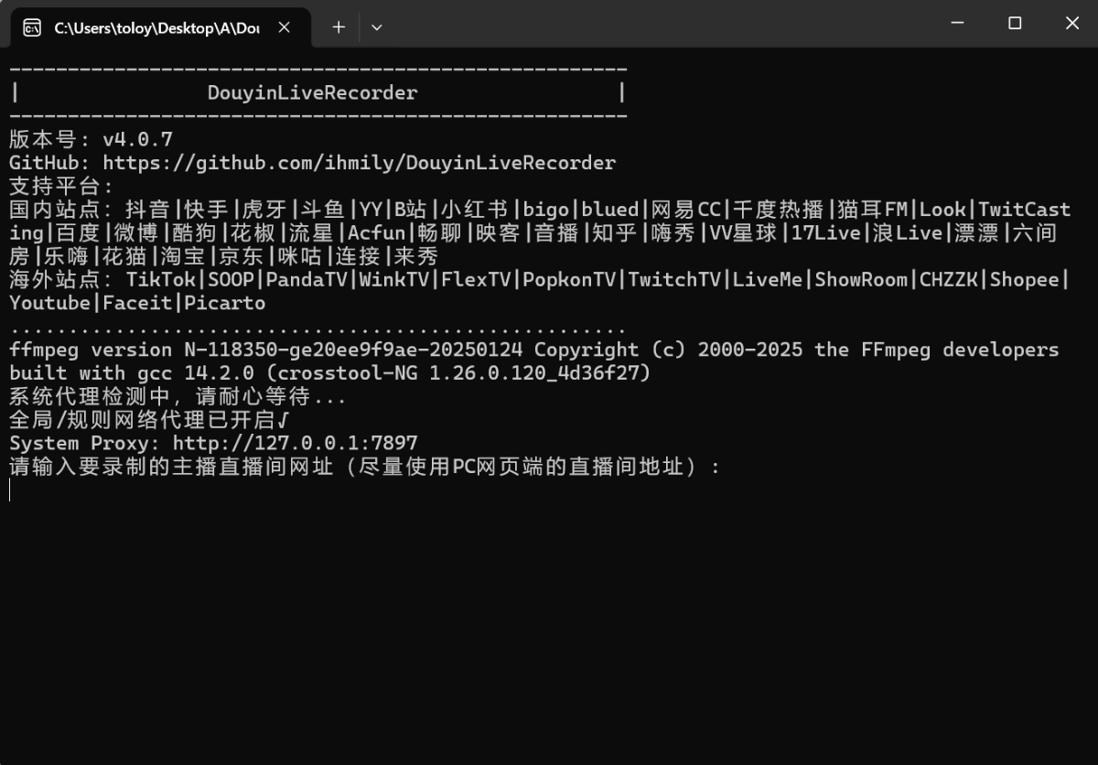Click the GitHub repository URL

pos(359,163)
